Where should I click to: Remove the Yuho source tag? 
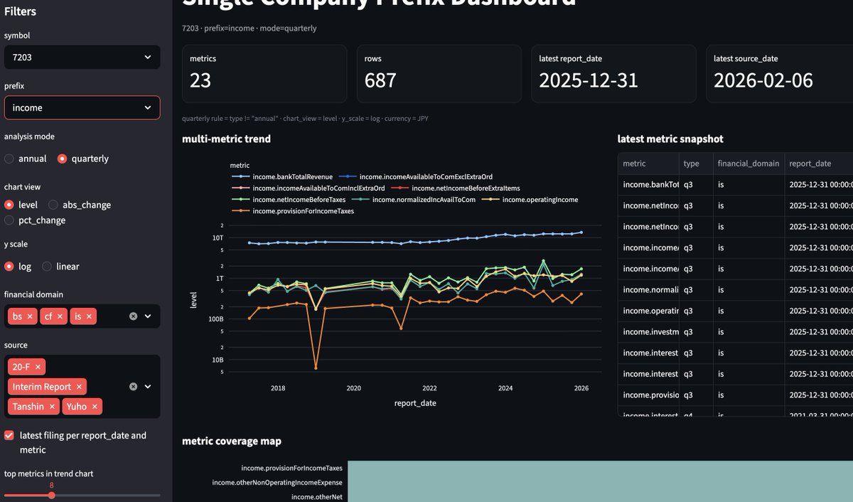point(95,407)
